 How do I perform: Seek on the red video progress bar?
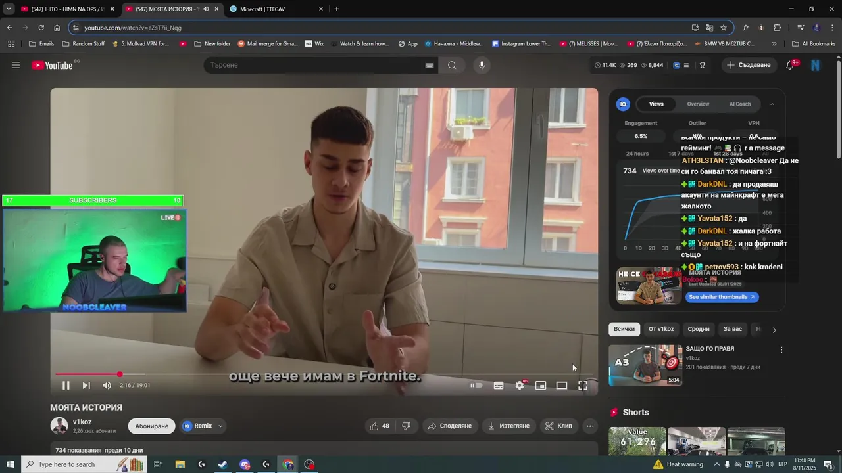coord(324,374)
